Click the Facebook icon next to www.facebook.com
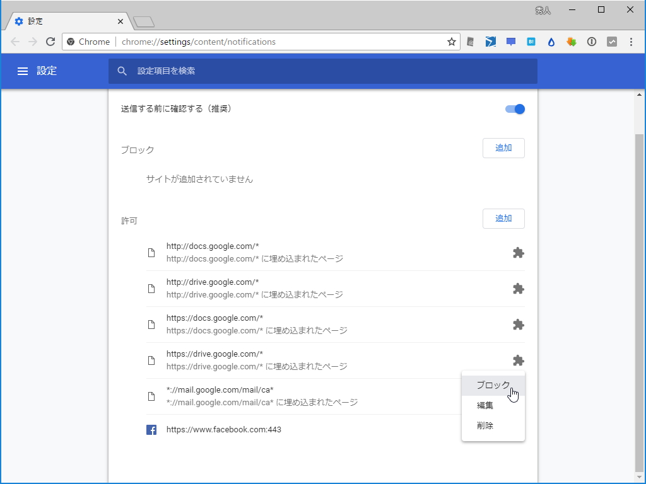The height and width of the screenshot is (484, 646). (151, 429)
